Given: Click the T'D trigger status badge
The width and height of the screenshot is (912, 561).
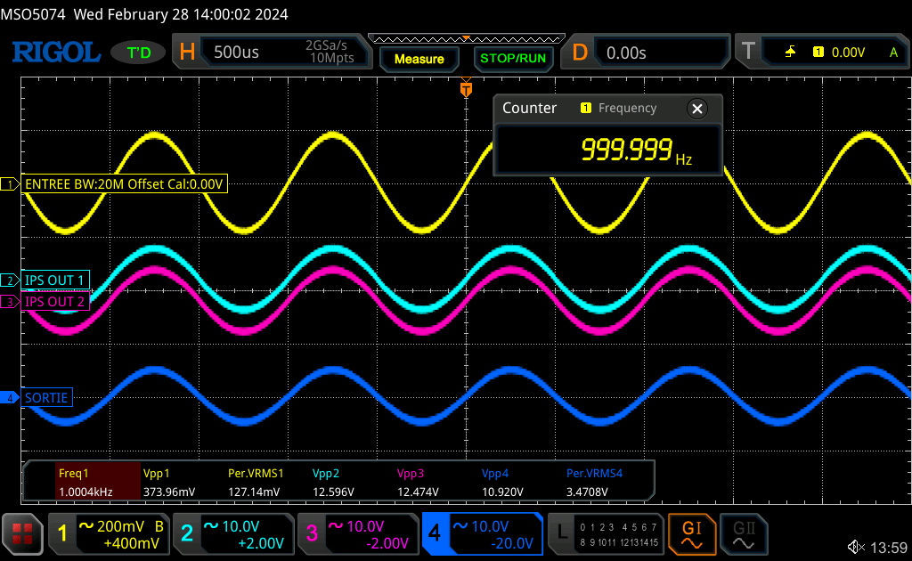Looking at the screenshot, I should tap(138, 53).
